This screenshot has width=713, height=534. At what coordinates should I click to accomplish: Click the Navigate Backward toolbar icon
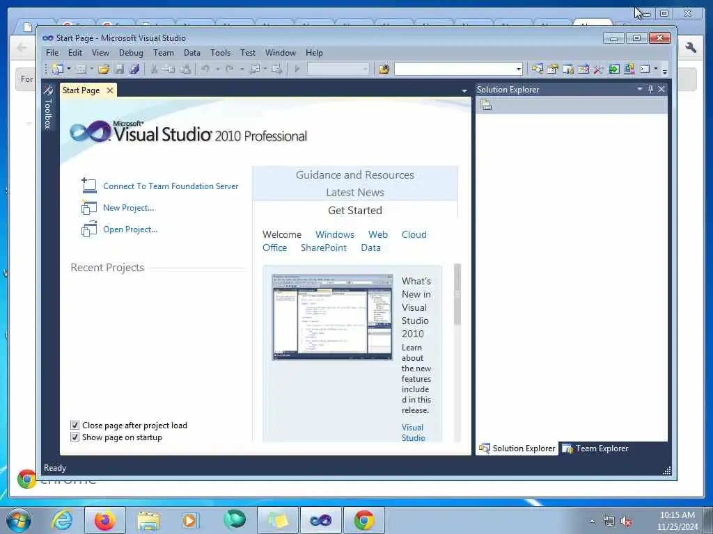255,69
